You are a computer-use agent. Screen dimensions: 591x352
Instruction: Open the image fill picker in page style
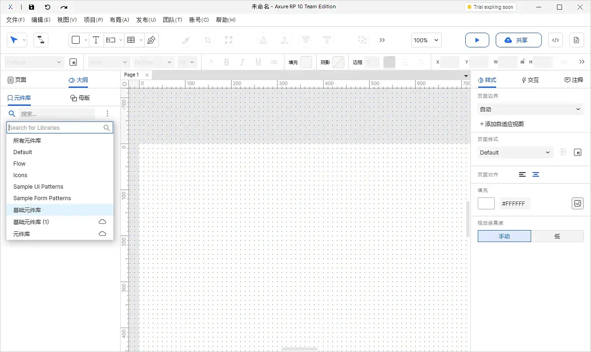point(577,203)
